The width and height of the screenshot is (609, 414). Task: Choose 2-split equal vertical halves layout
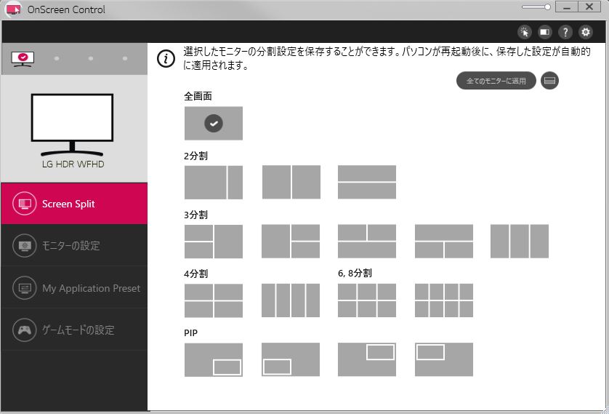click(x=291, y=182)
